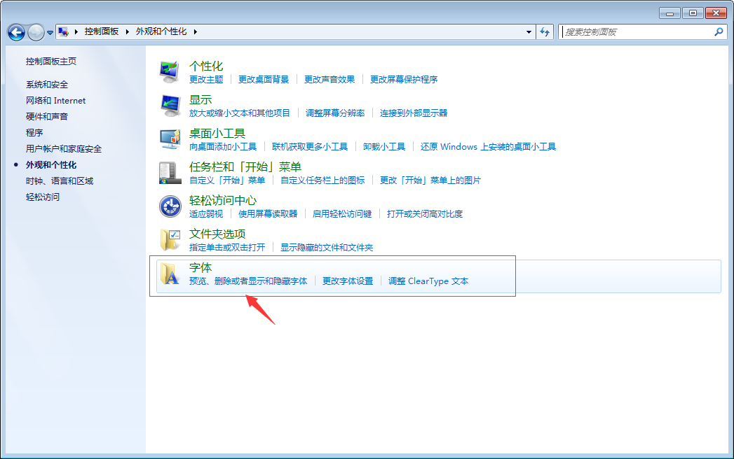Click the 文件夹选项 heading
The image size is (734, 459).
coord(217,234)
